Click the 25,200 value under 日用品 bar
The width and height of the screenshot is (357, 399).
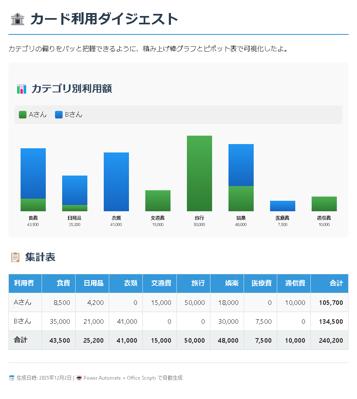(75, 225)
